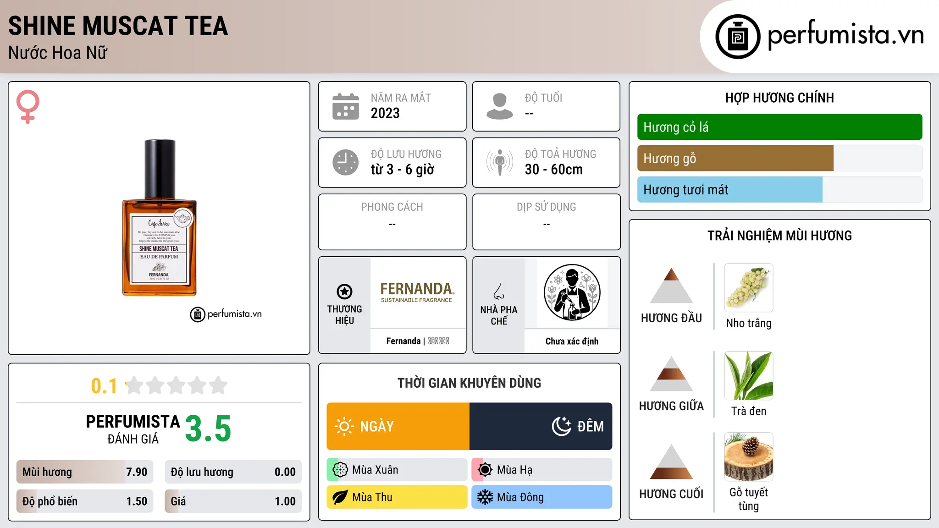This screenshot has width=939, height=528.
Task: Click the PERFUMISTA ĐÁNH GIÁ label
Action: tap(133, 429)
